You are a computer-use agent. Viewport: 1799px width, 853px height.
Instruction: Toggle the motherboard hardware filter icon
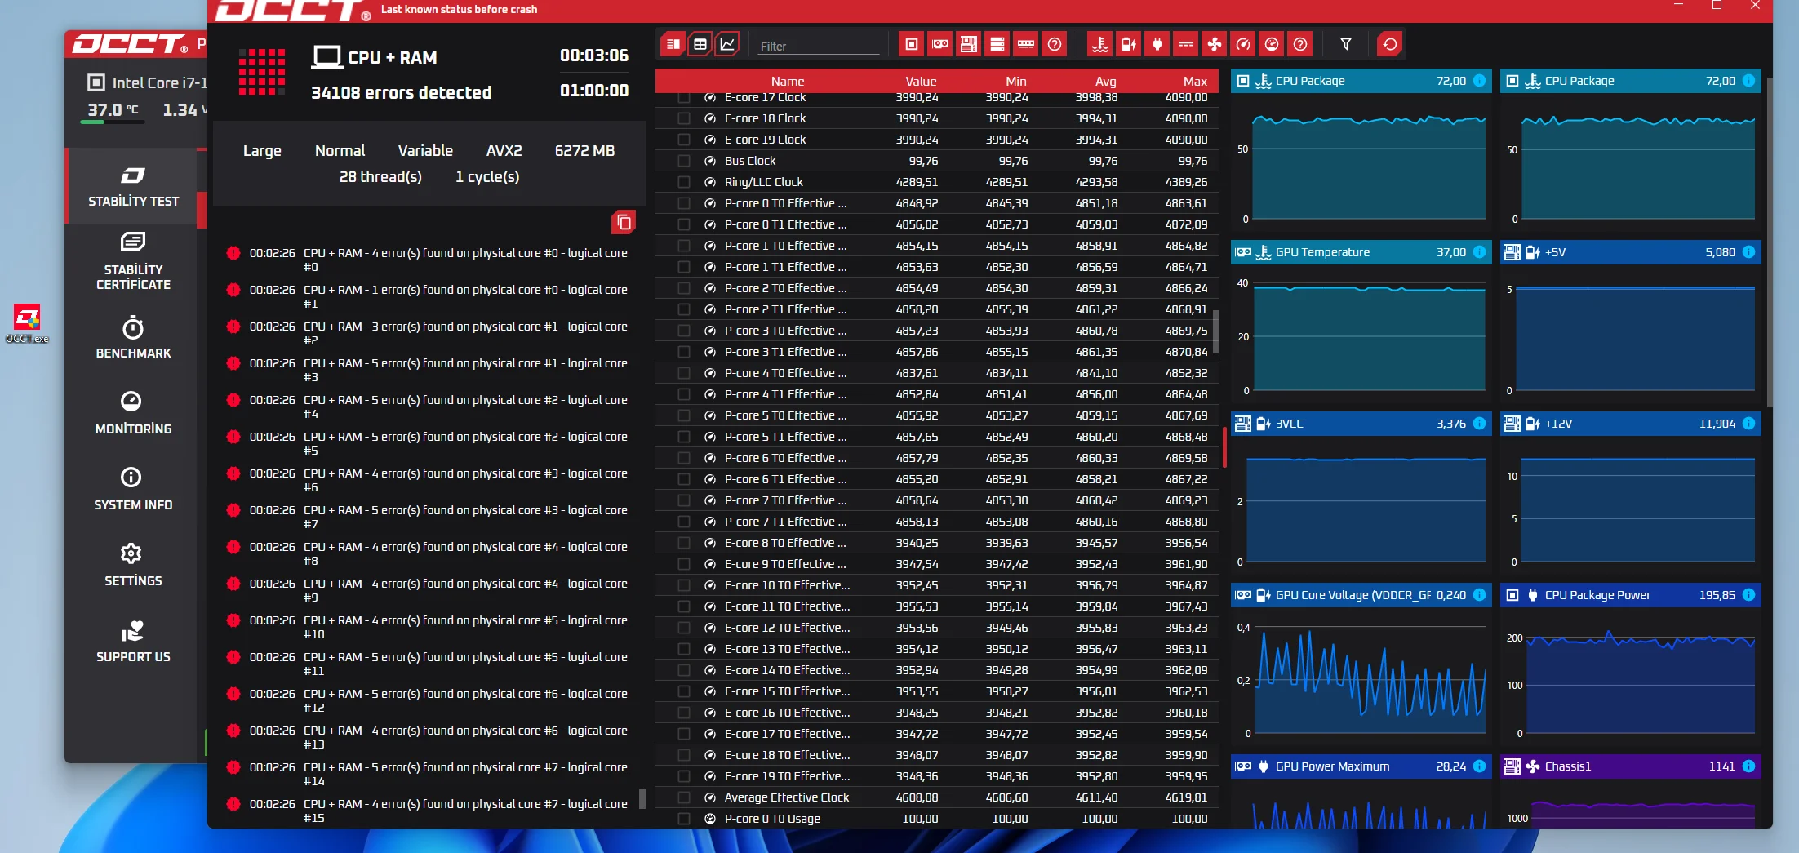pos(969,44)
